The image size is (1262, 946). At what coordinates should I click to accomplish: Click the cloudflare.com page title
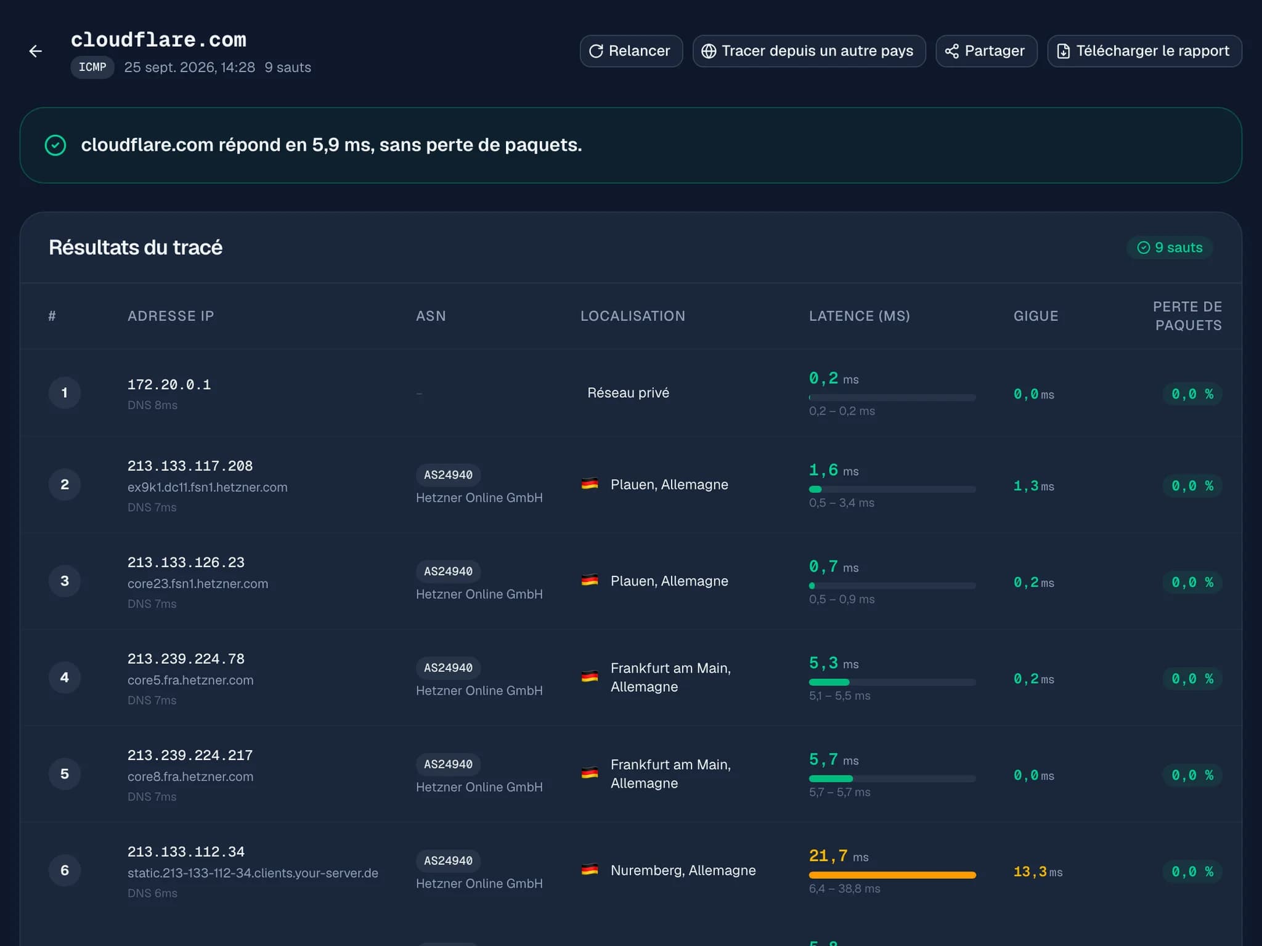[158, 40]
